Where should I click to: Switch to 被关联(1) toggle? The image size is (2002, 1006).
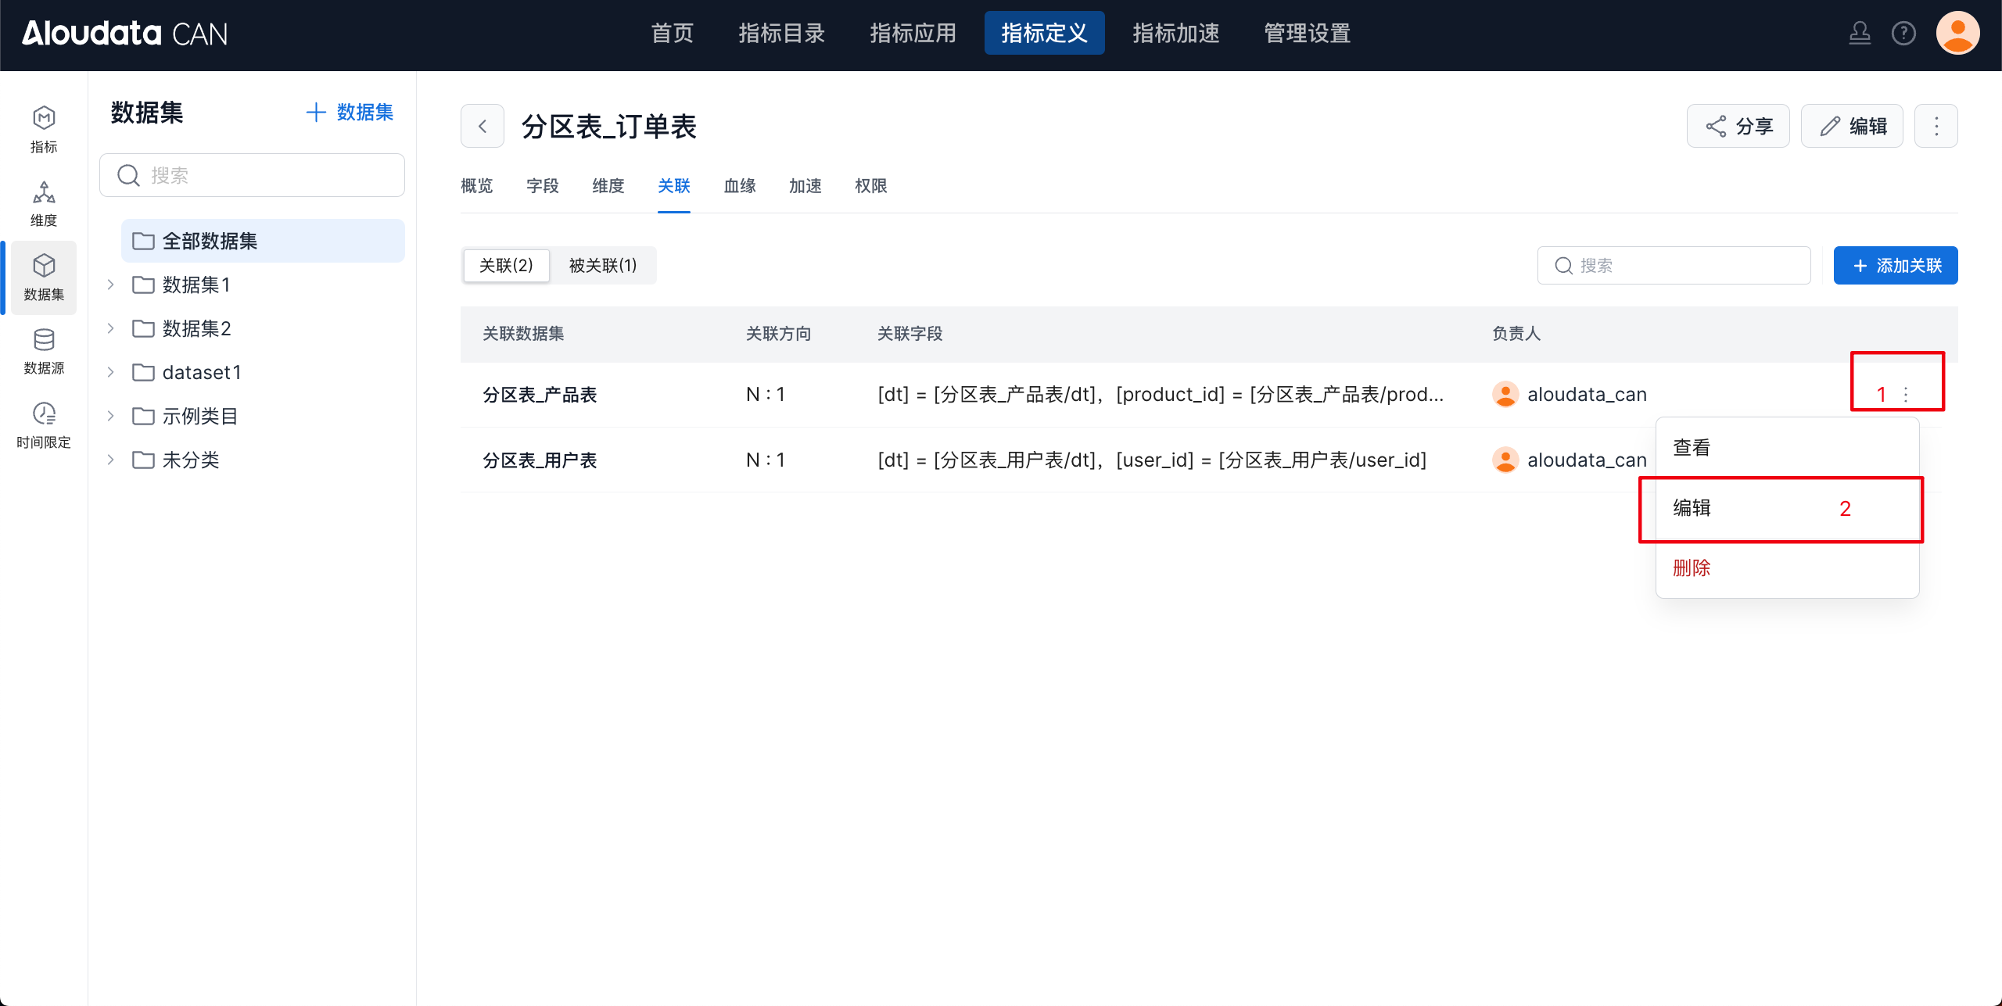coord(602,266)
